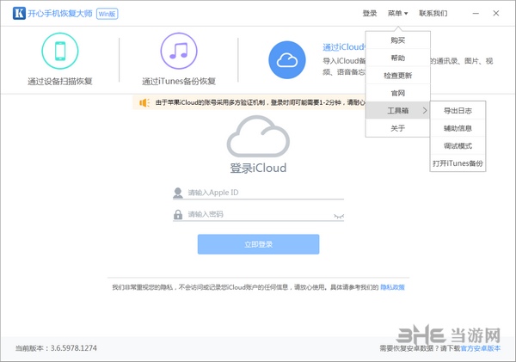Click the 登录 link in title bar

(370, 13)
